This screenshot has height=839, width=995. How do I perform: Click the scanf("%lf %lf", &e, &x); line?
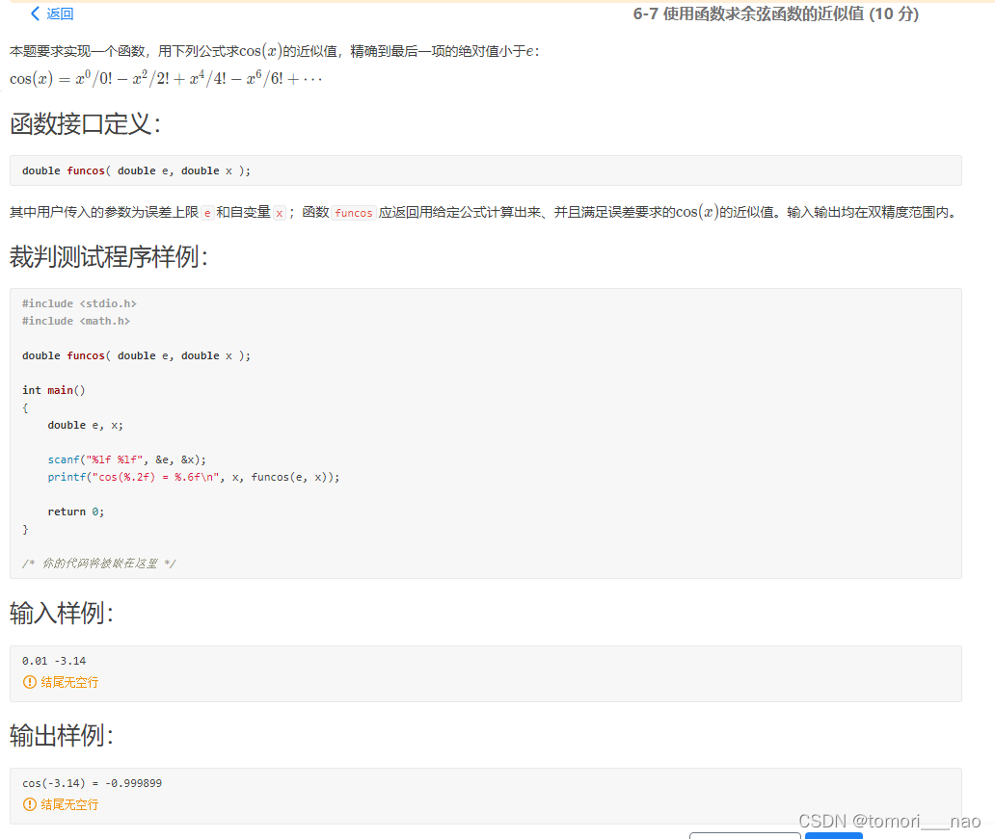(127, 459)
